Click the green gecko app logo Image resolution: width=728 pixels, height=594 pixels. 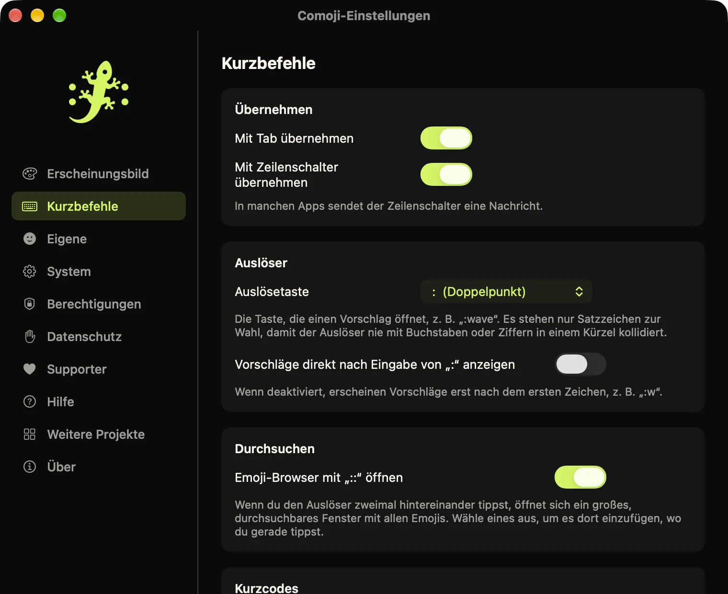[x=99, y=91]
